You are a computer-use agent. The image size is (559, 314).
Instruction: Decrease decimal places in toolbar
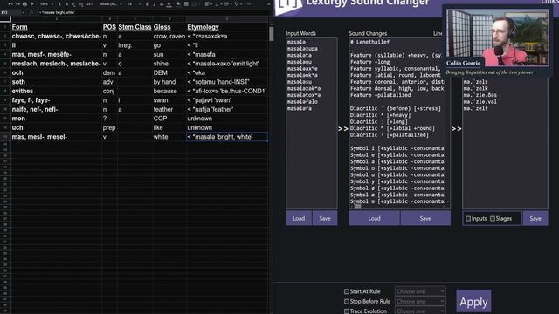click(x=73, y=4)
